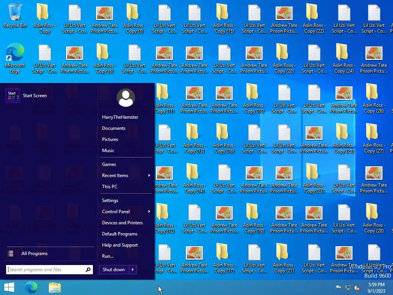Open Settings from the Start menu
Screen dimensions: 393x295
click(110, 201)
